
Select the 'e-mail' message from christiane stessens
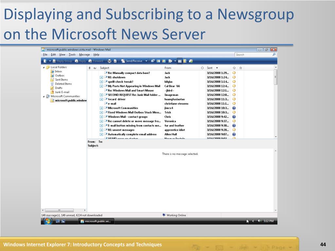112,104
